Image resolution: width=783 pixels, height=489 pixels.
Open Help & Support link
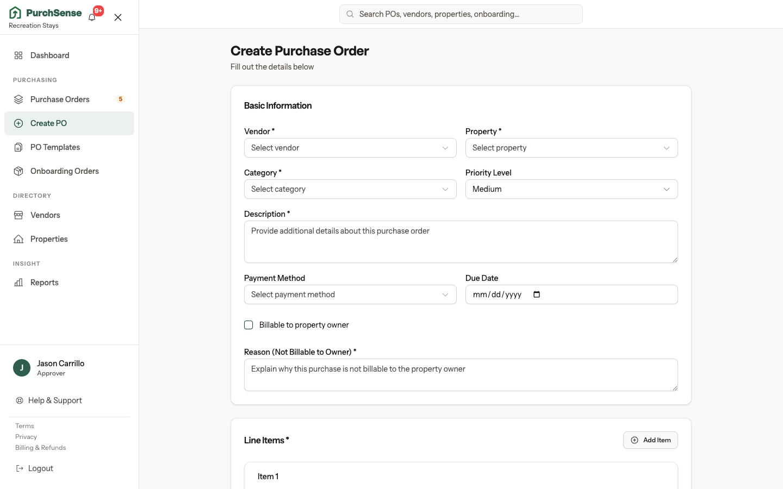[55, 400]
